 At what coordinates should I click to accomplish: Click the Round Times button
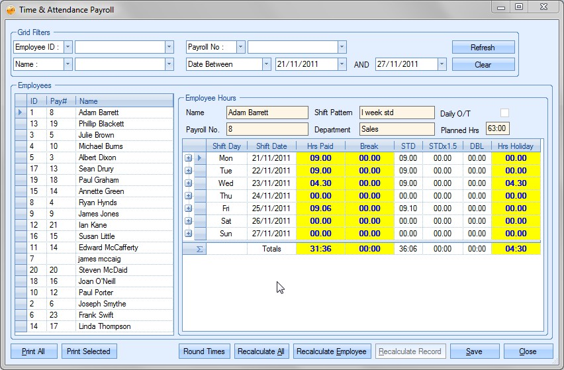[x=204, y=351]
